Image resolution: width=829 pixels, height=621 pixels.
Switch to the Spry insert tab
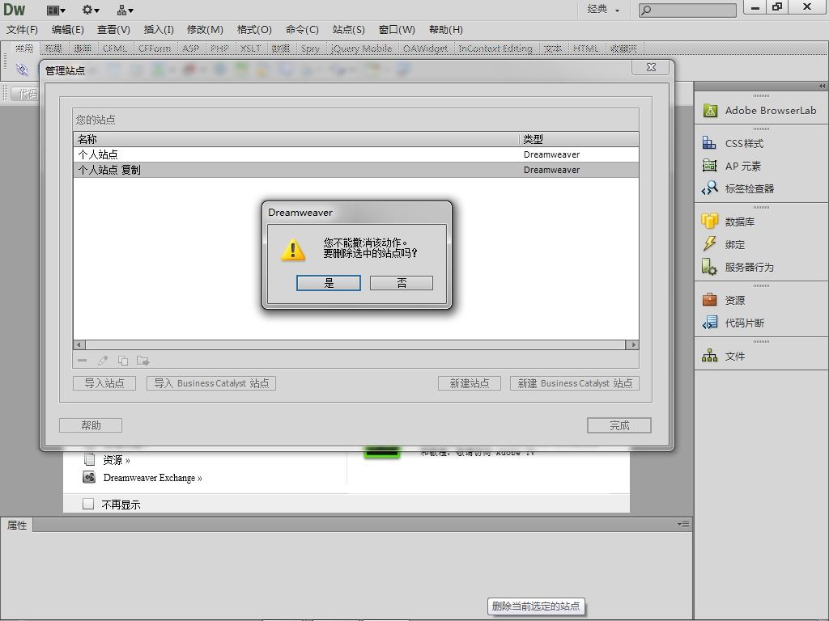pyautogui.click(x=310, y=49)
